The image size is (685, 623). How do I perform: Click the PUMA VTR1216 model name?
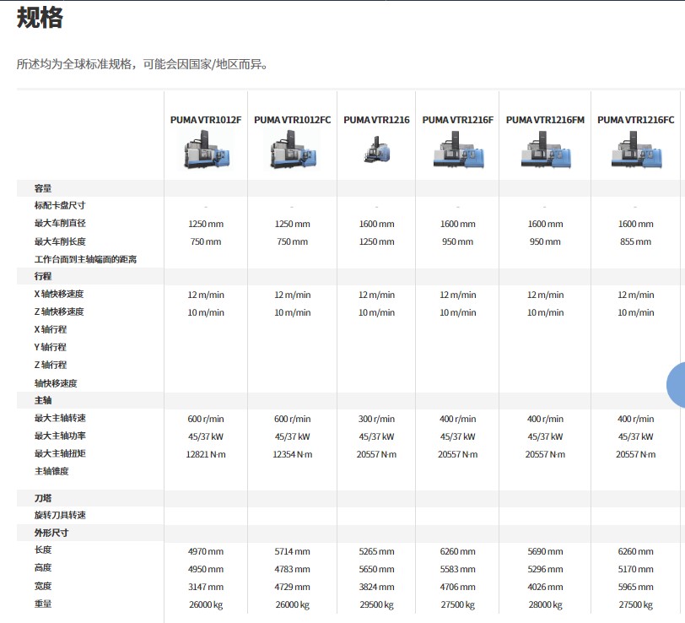[376, 120]
